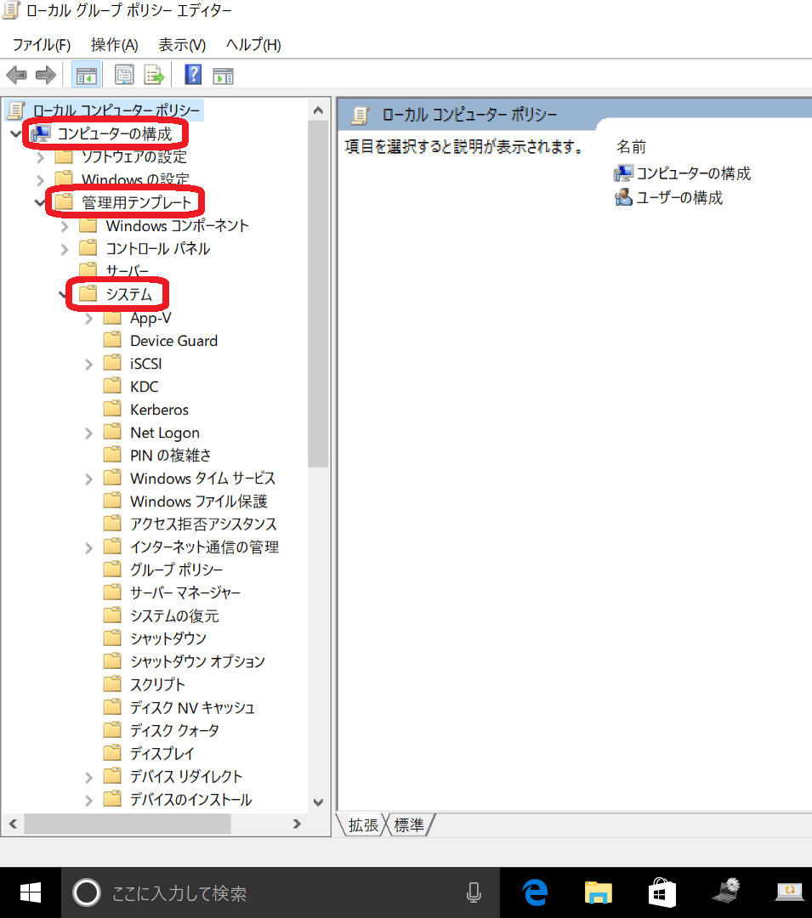Select the ディスク NV キャッシュ folder
Screen dimensions: 812x918
[x=192, y=708]
